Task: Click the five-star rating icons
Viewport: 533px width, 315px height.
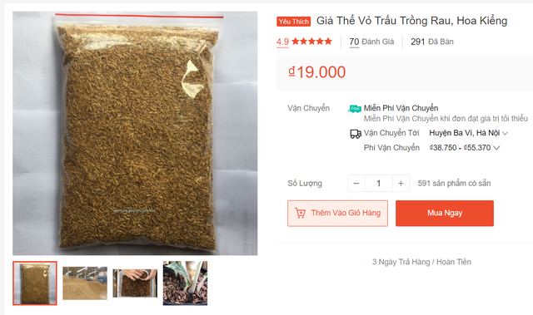Action: [x=311, y=42]
